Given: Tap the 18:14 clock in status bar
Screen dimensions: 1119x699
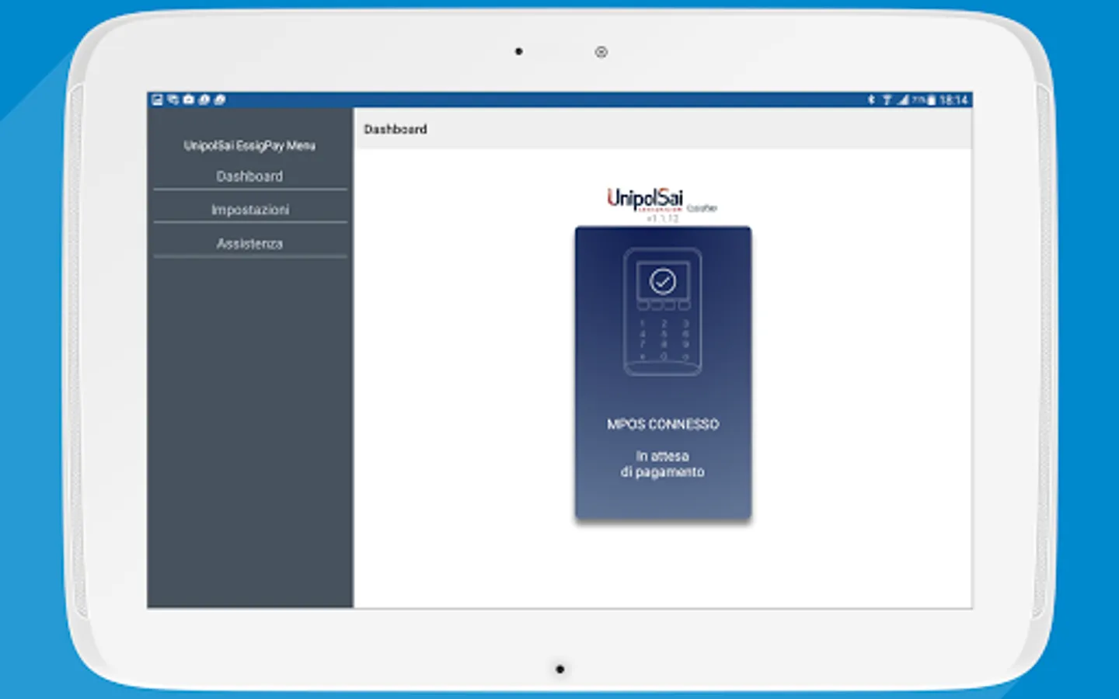Looking at the screenshot, I should coord(953,99).
